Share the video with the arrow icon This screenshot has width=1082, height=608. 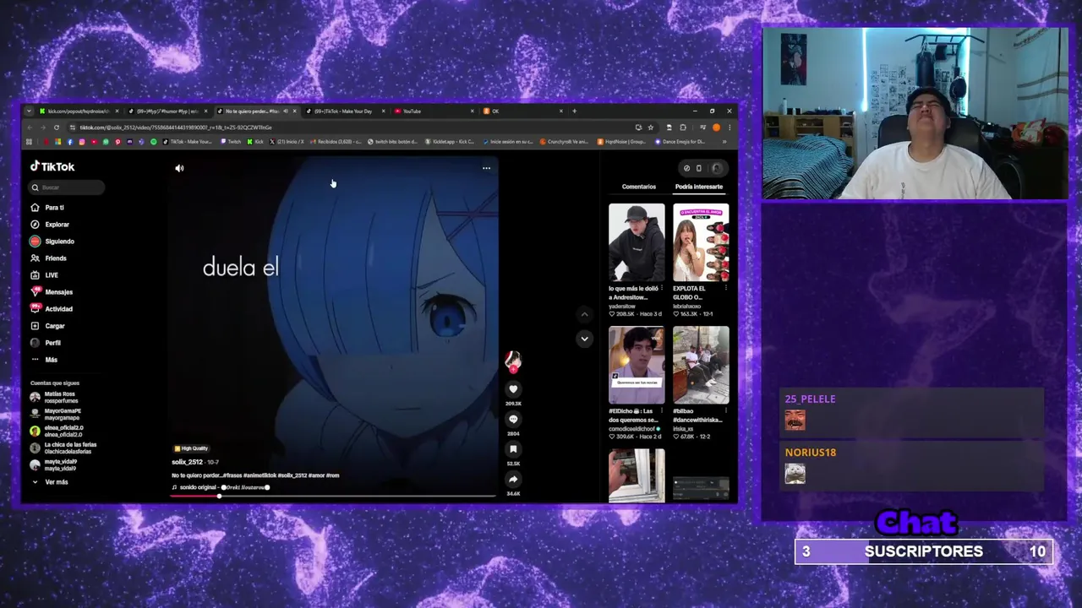pos(513,480)
